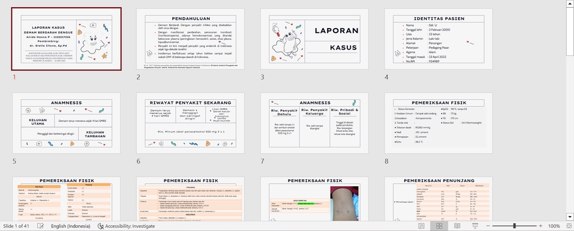
Task: Open zoom dialog via 100% label
Action: (554, 226)
